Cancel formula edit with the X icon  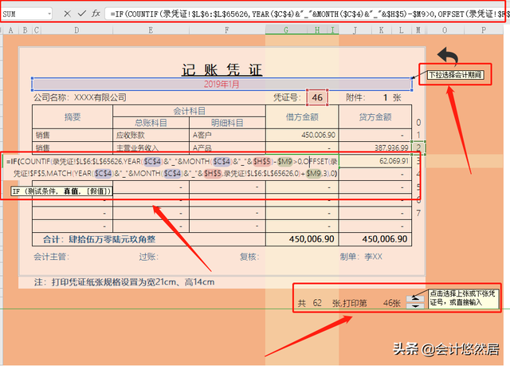click(67, 14)
